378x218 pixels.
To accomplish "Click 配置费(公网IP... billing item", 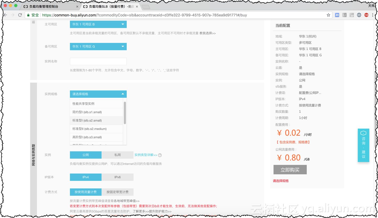I will [x=310, y=93].
